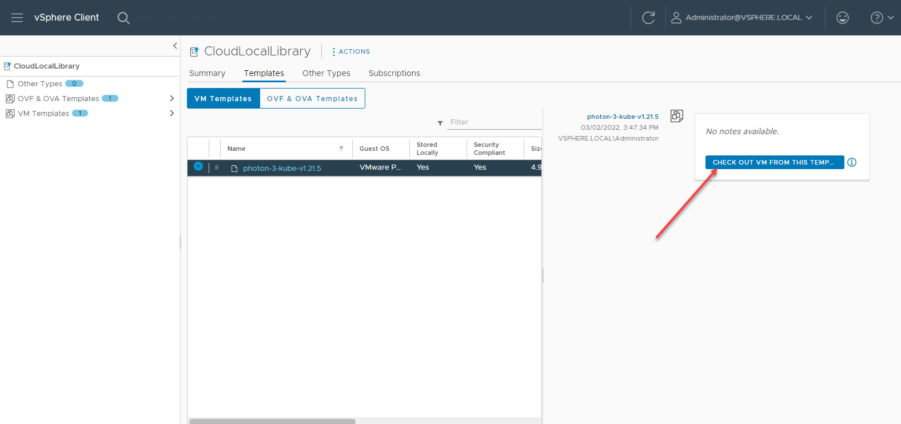Click the search magnifier icon
This screenshot has height=424, width=901.
[x=123, y=18]
